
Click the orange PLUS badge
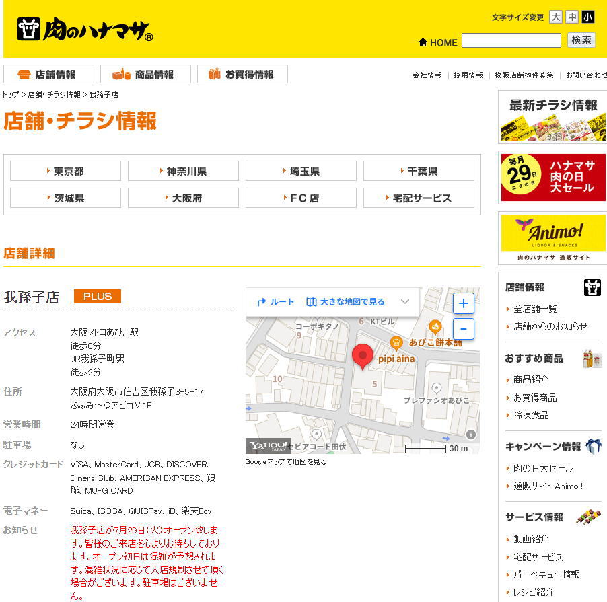coord(98,297)
